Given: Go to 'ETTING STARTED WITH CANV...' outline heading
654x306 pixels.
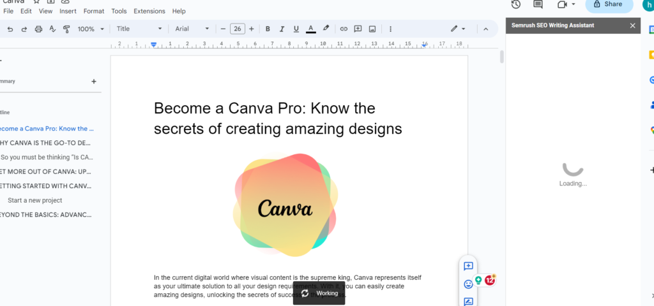Looking at the screenshot, I should (x=45, y=186).
